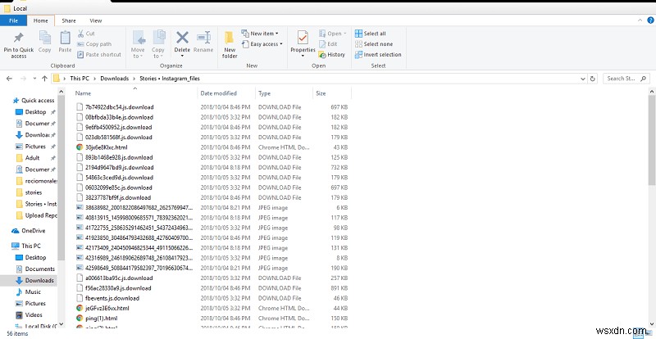This screenshot has height=339, width=656.
Task: Open the New item dropdown
Action: click(x=260, y=34)
